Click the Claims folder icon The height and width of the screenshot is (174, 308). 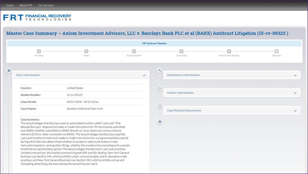click(x=160, y=88)
